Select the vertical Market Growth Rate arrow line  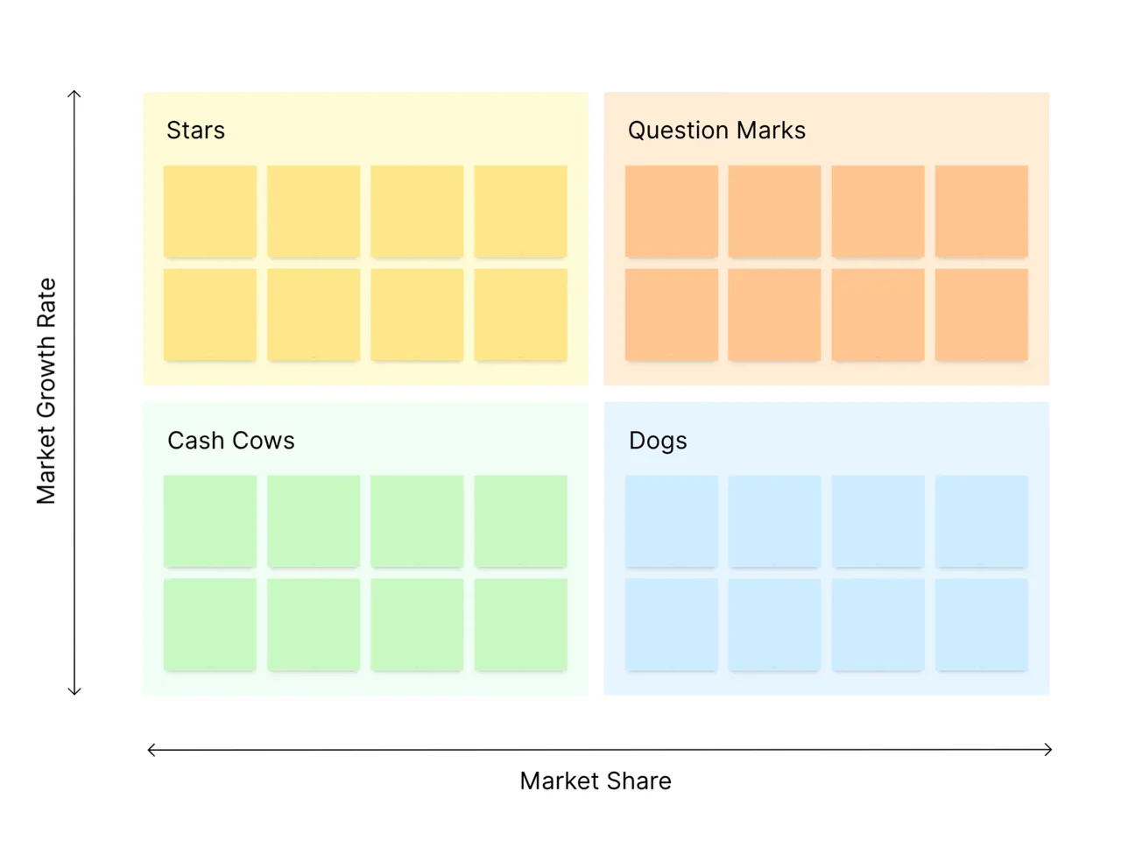point(74,392)
